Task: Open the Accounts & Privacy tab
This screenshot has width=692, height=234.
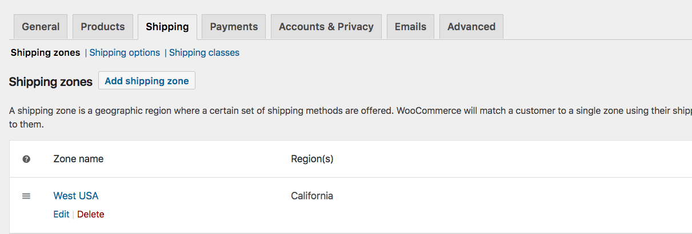Action: pyautogui.click(x=326, y=27)
